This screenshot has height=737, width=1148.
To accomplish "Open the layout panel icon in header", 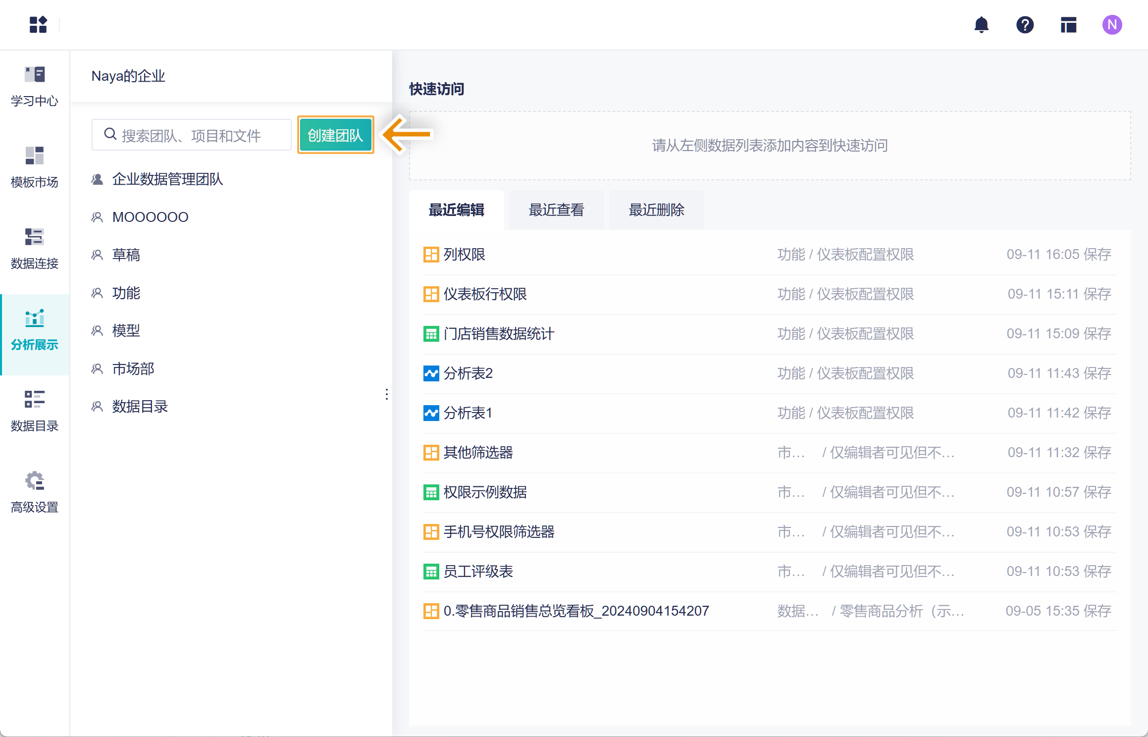I will pos(1068,25).
